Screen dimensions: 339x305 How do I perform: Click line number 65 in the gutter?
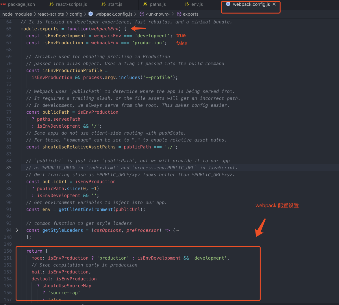pos(9,29)
